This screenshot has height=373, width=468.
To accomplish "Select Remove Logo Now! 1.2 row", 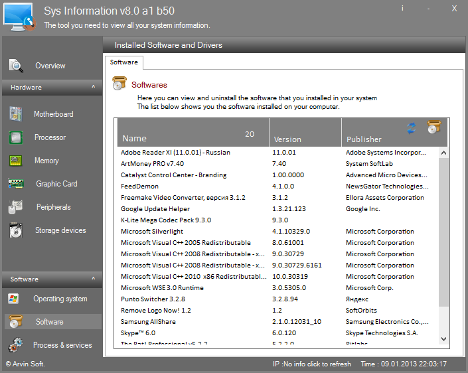I will tap(279, 311).
